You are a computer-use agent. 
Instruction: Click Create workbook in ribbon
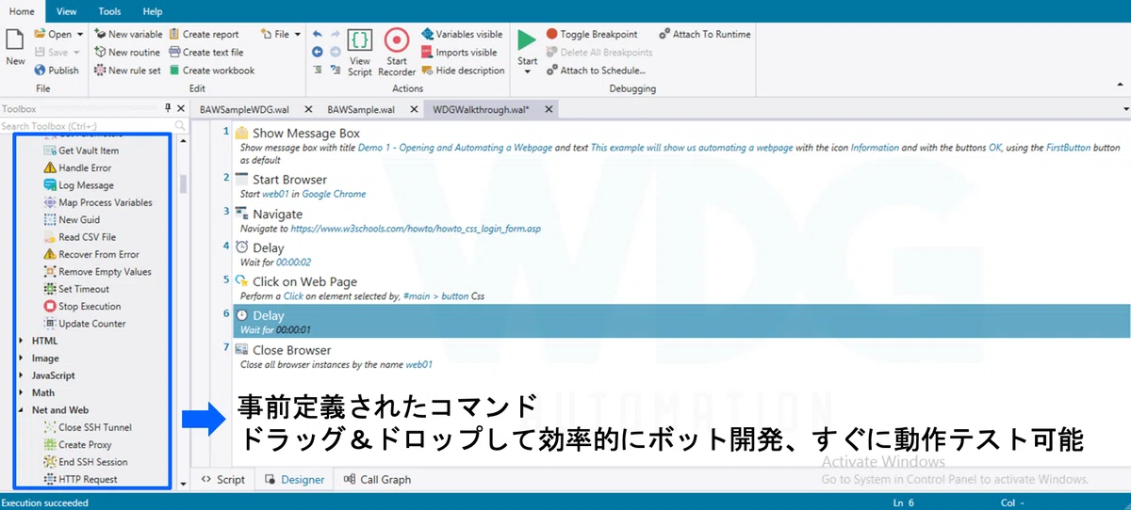(x=211, y=70)
